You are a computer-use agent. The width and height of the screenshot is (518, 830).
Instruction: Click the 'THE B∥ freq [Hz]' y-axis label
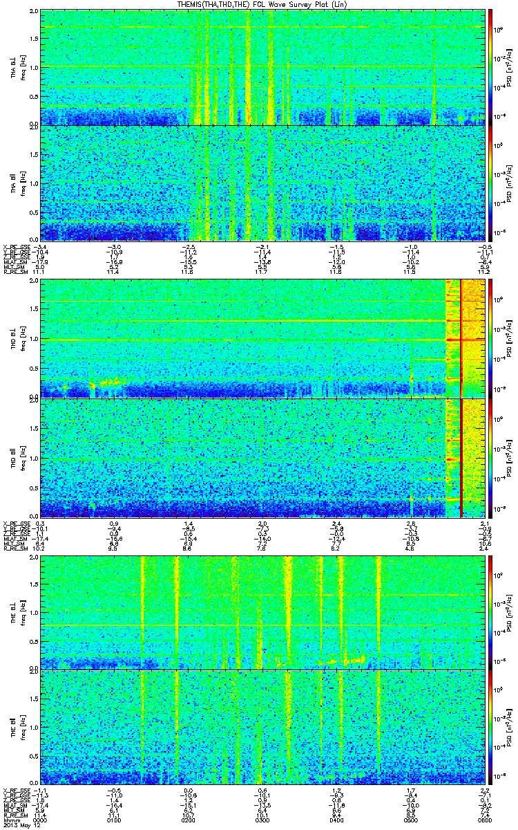coord(18,728)
